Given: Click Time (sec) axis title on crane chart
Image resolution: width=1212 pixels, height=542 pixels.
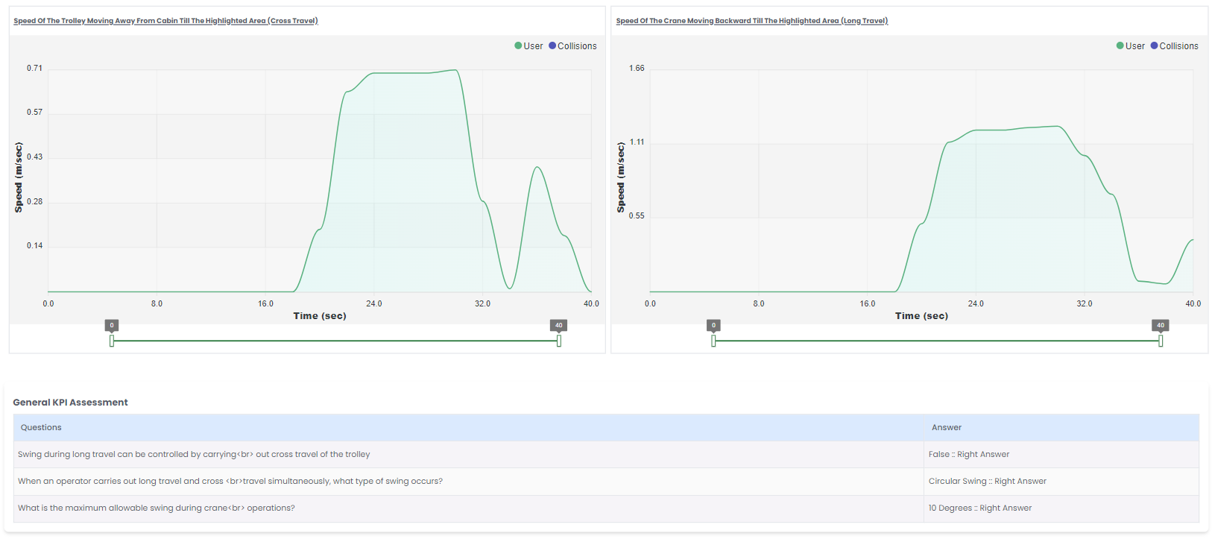Looking at the screenshot, I should click(x=921, y=316).
